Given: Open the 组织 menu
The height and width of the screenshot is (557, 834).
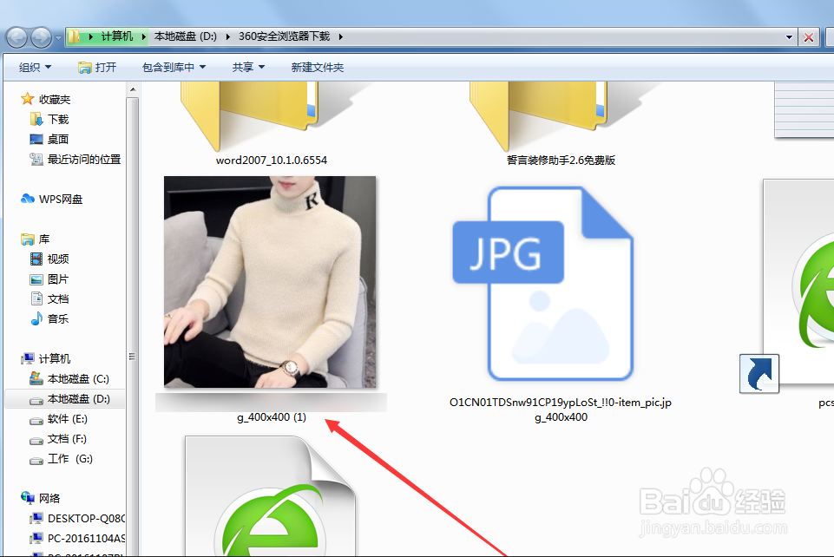Looking at the screenshot, I should pyautogui.click(x=35, y=68).
